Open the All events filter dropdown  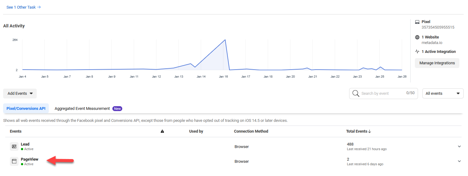(x=442, y=94)
